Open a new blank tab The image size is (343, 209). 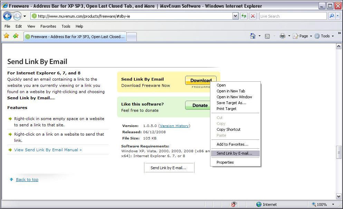(132, 37)
